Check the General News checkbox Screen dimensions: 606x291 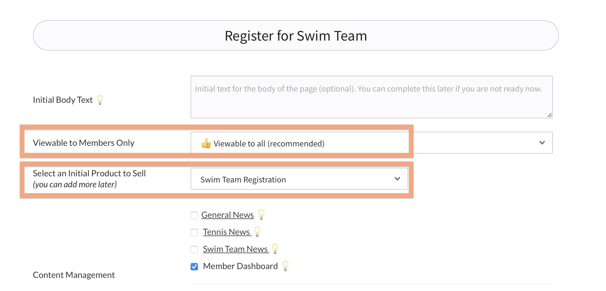point(194,215)
